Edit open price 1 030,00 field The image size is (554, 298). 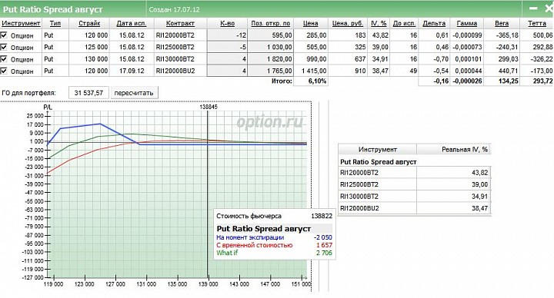point(271,47)
